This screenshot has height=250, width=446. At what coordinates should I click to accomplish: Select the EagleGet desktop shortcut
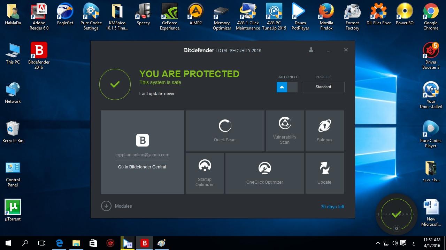tap(65, 15)
